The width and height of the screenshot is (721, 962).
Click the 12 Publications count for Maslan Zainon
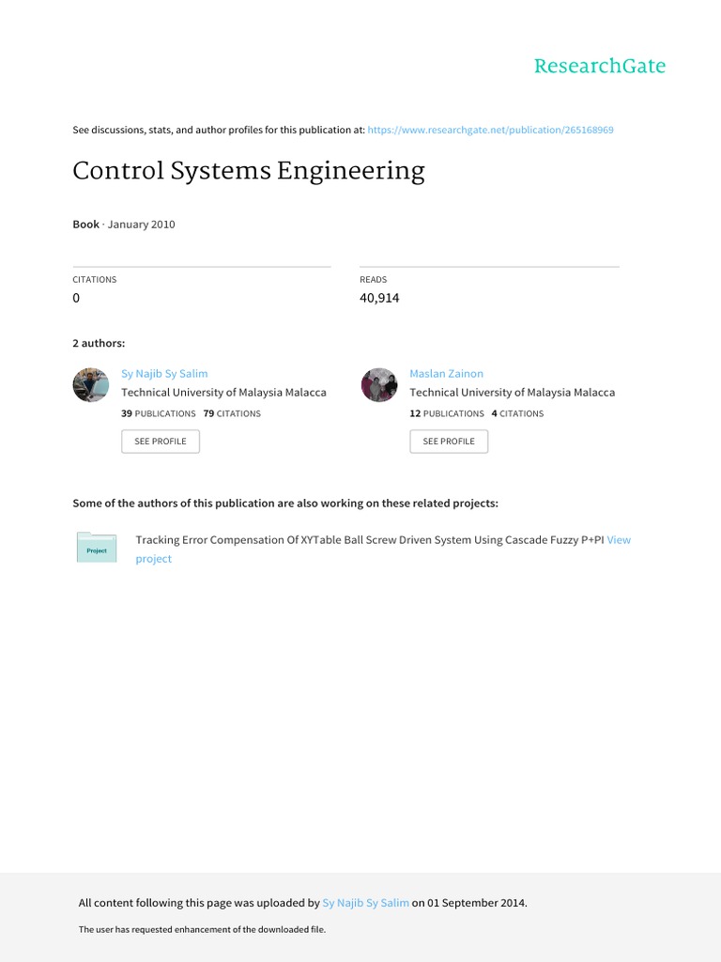point(447,413)
